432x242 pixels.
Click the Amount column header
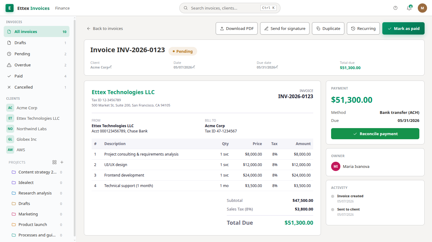tap(303, 144)
